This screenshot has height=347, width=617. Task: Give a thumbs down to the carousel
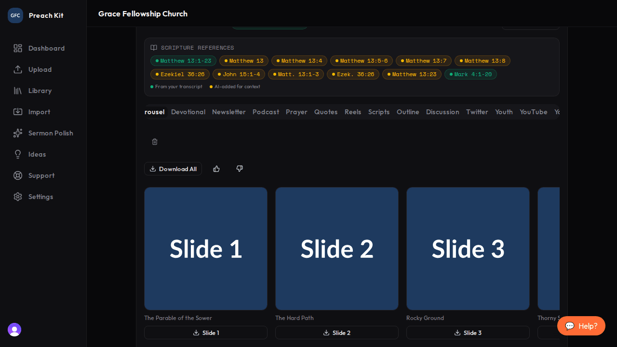pos(239,169)
